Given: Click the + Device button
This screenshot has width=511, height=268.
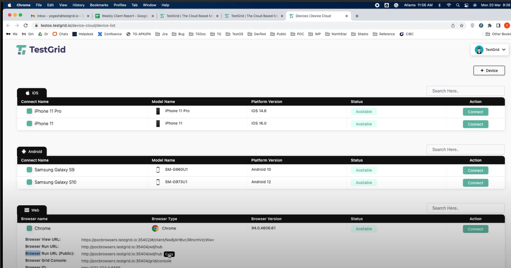Looking at the screenshot, I should (x=489, y=71).
